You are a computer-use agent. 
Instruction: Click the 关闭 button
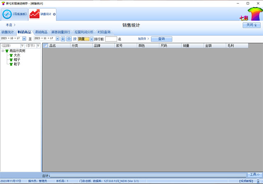(251, 25)
